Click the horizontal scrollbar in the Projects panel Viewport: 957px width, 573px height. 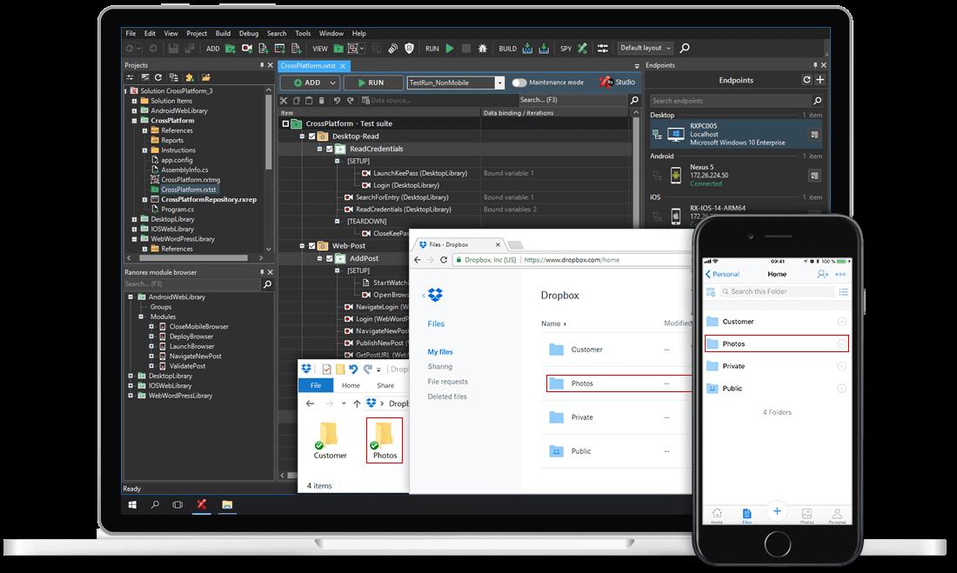coord(193,258)
